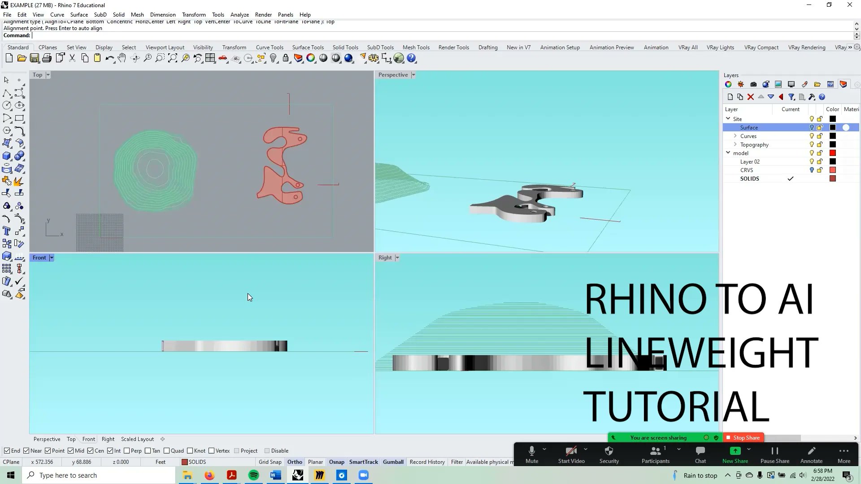The height and width of the screenshot is (484, 861).
Task: Select the Undo icon on the toolbar
Action: tap(110, 58)
